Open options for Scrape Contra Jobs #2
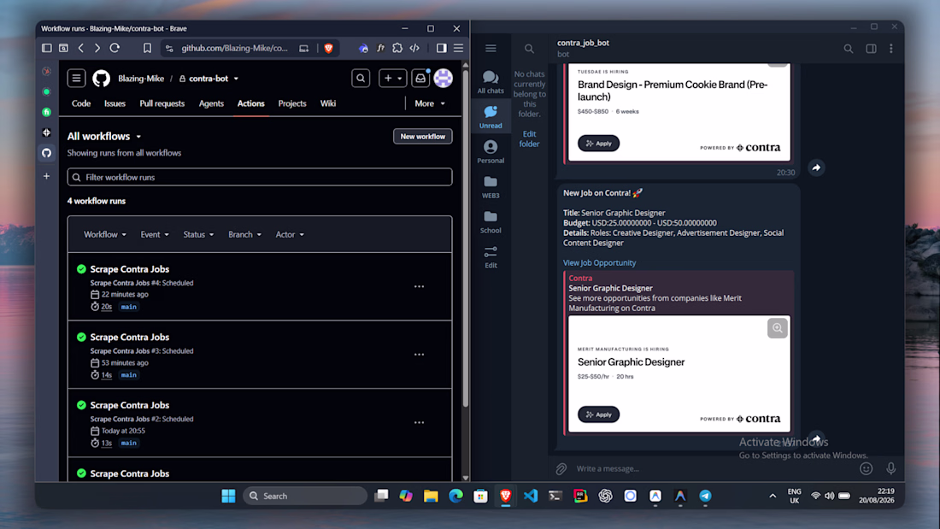This screenshot has height=529, width=940. (419, 423)
